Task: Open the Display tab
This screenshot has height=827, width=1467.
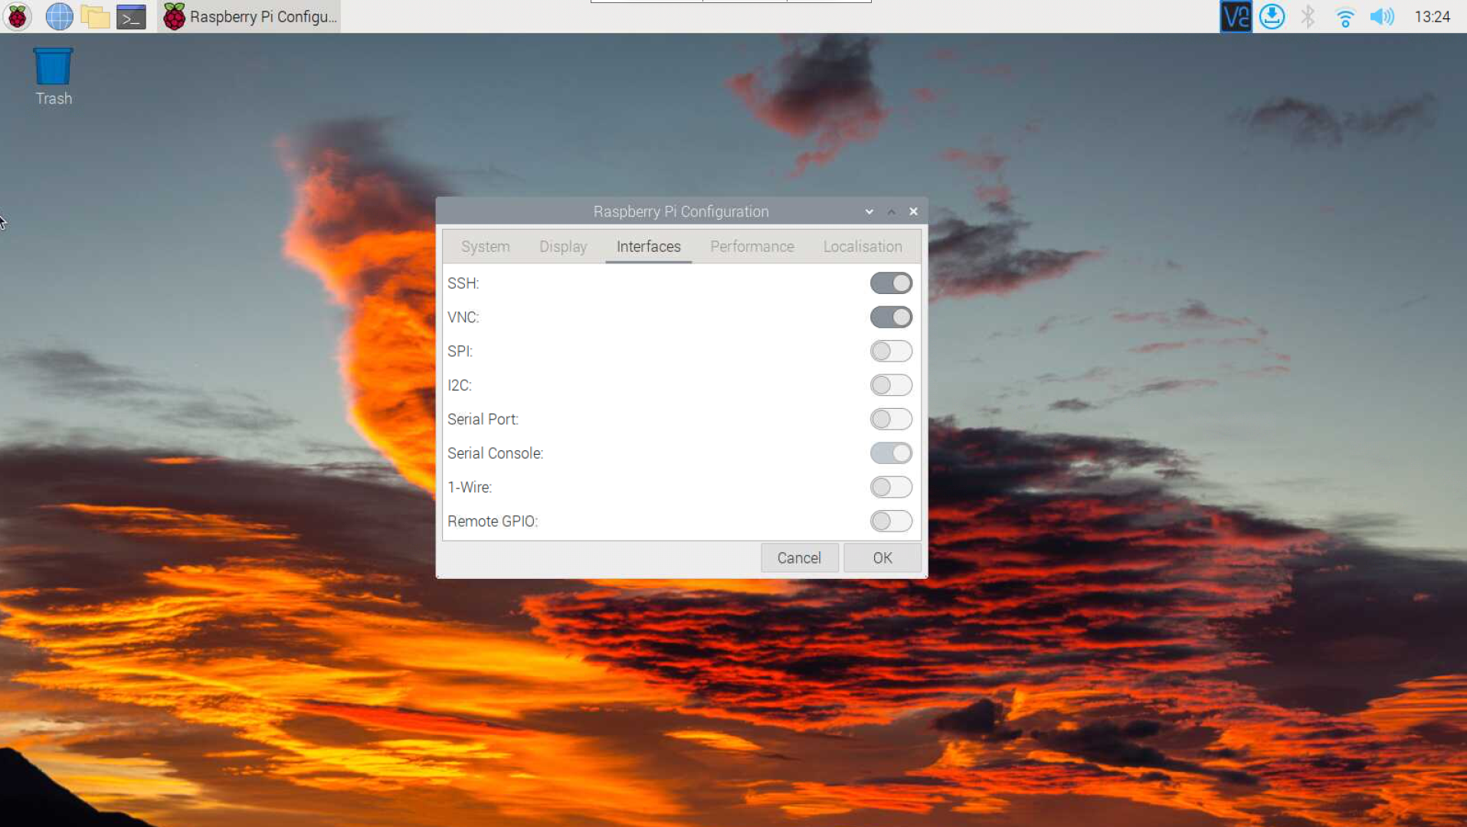Action: click(x=563, y=247)
